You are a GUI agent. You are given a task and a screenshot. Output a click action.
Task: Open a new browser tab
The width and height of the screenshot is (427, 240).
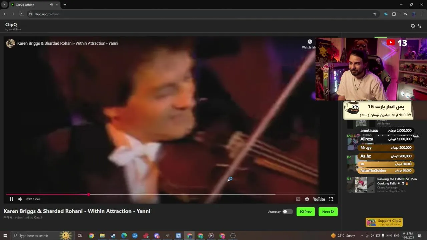pos(65,5)
